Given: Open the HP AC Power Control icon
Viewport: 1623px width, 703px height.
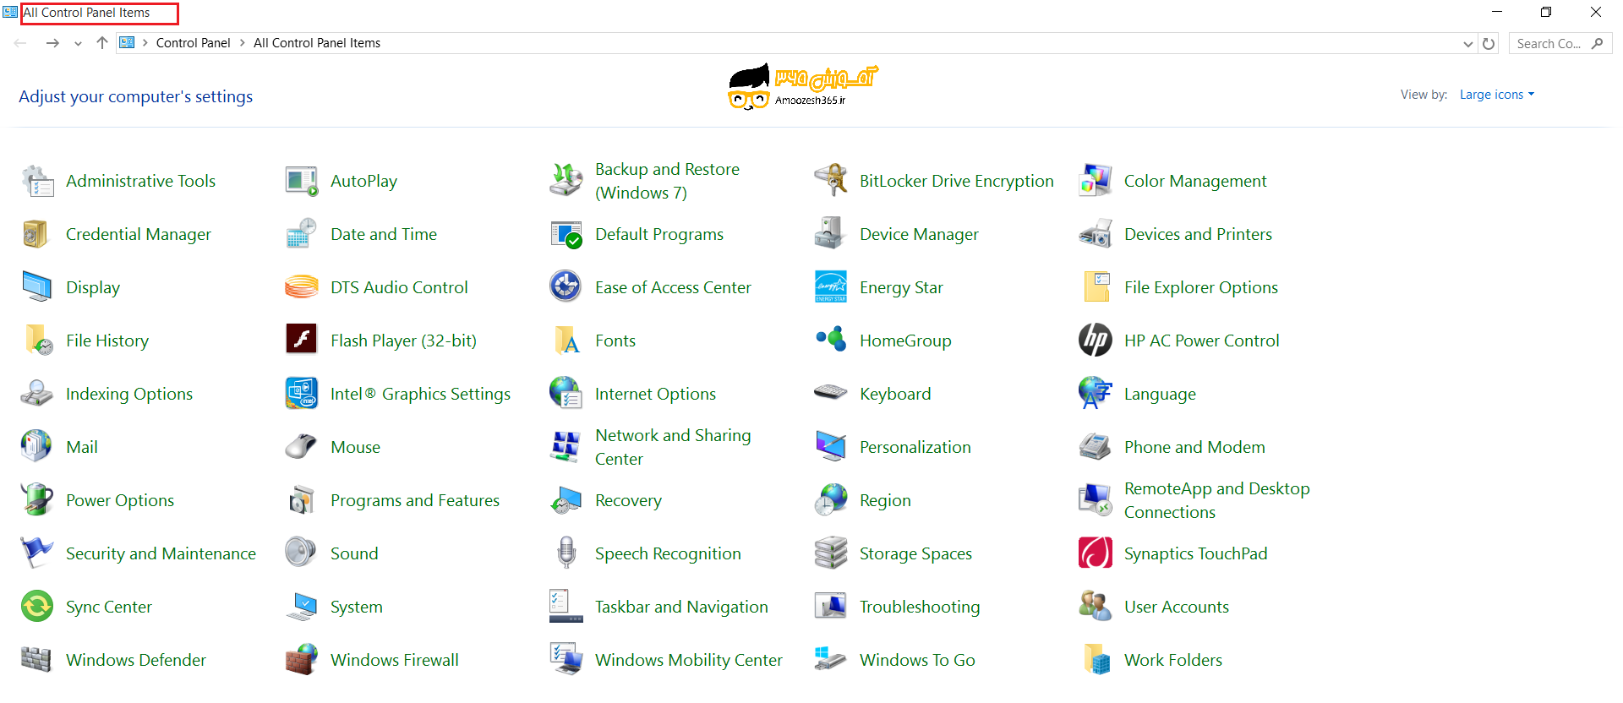Looking at the screenshot, I should (x=1095, y=341).
